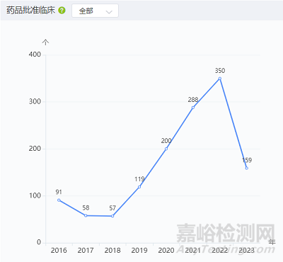Open the 全部 dropdown selector
This screenshot has height=262, width=283.
click(x=95, y=11)
